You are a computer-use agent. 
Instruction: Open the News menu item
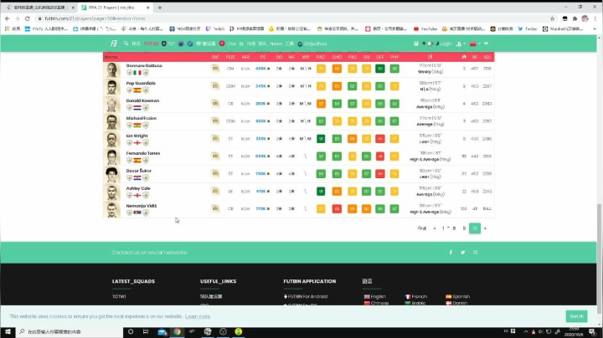pyautogui.click(x=276, y=44)
